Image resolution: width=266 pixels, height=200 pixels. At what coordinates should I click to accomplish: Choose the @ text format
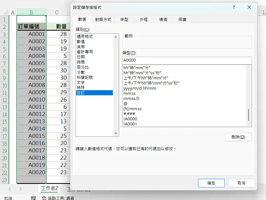click(184, 104)
